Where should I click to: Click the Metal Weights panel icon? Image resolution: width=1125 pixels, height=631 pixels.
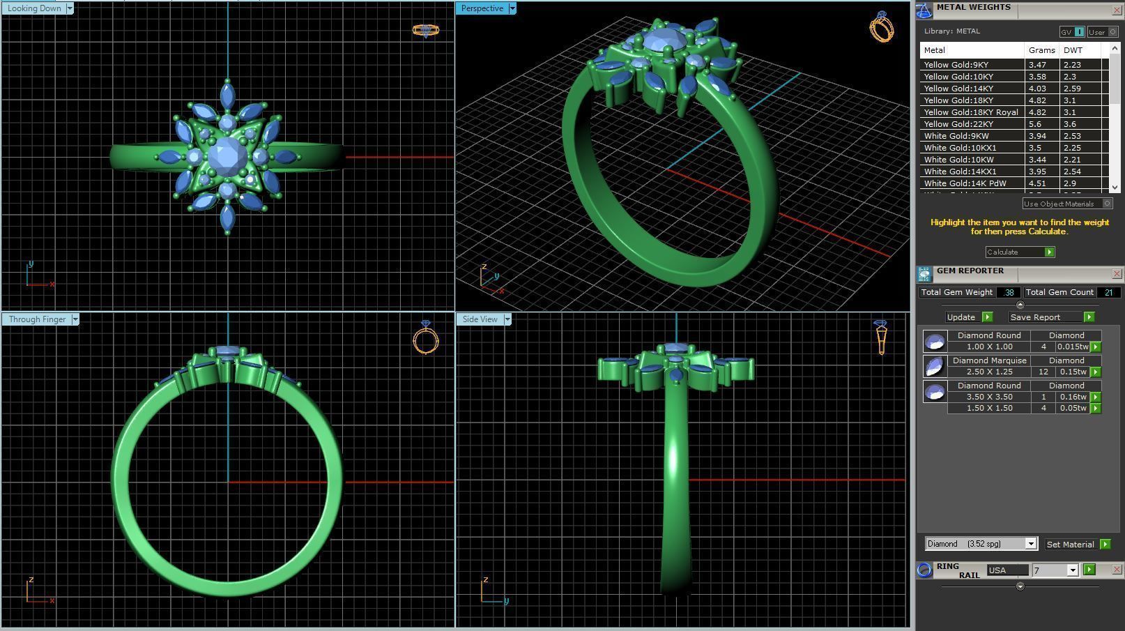tap(924, 10)
